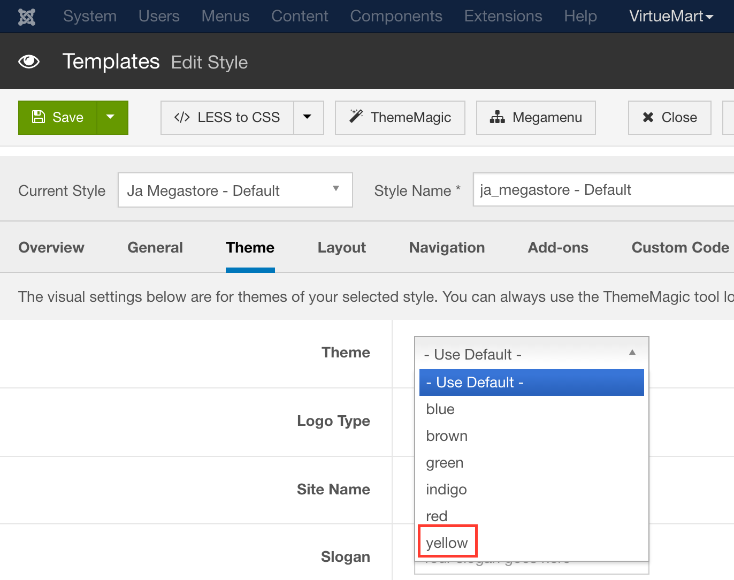Viewport: 734px width, 580px height.
Task: Click the ThemeMagic wand icon
Action: [x=356, y=117]
